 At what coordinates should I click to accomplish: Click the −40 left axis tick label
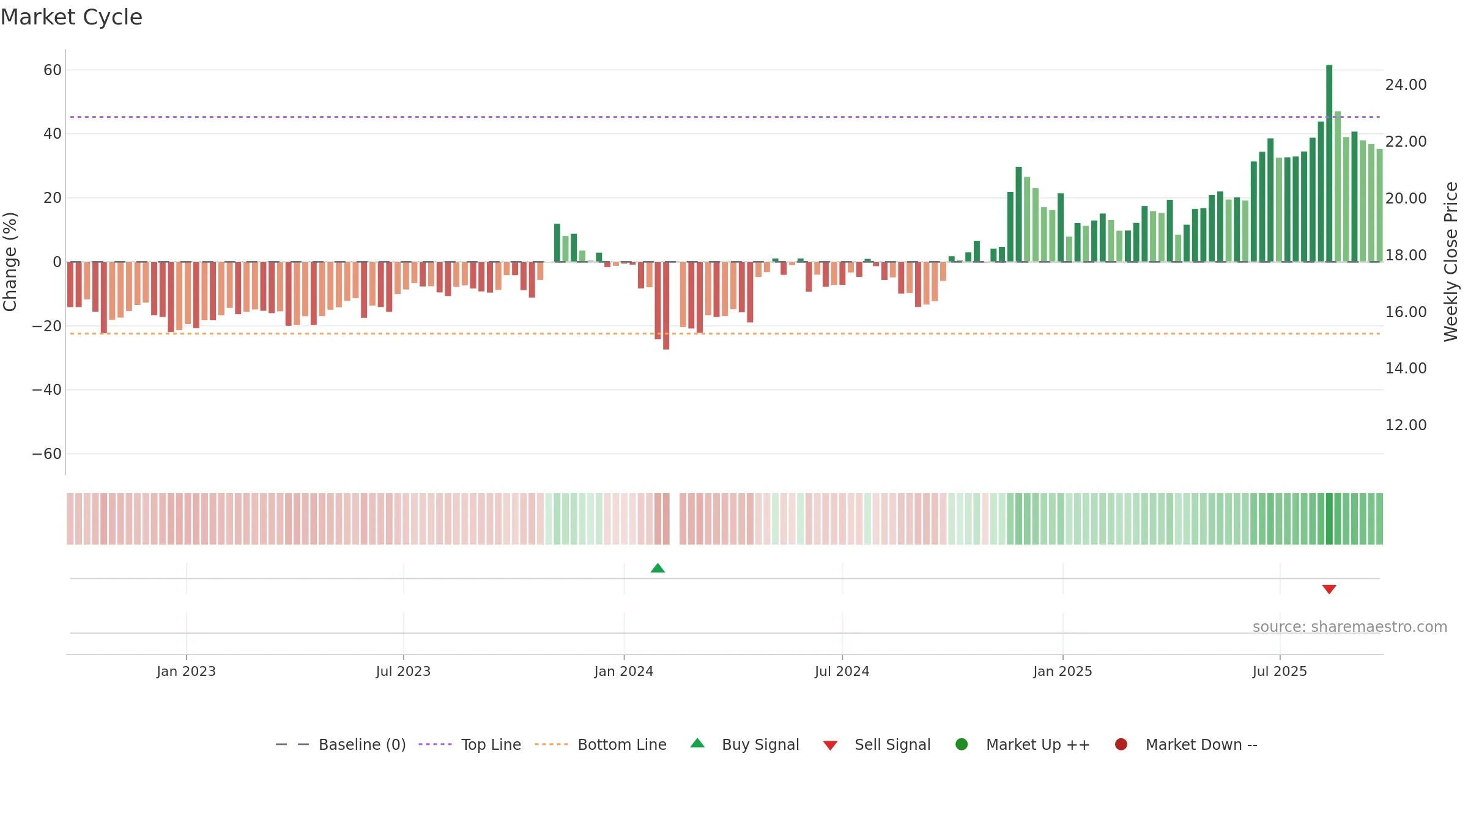pyautogui.click(x=47, y=390)
